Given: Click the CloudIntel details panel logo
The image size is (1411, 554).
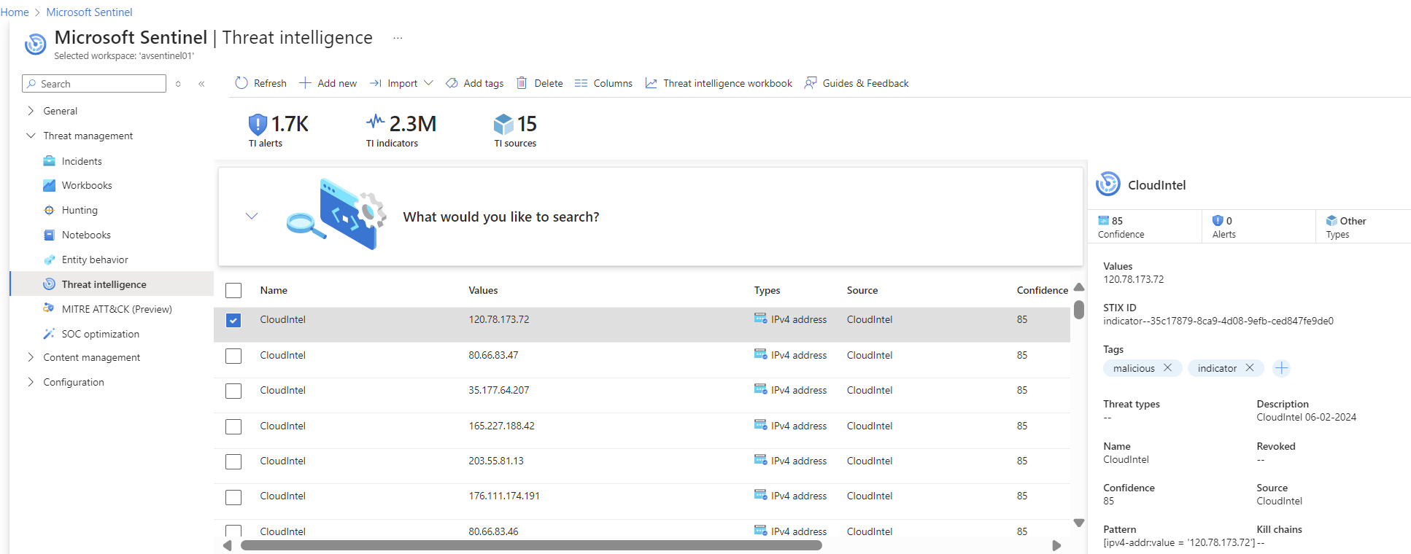Looking at the screenshot, I should (x=1108, y=184).
